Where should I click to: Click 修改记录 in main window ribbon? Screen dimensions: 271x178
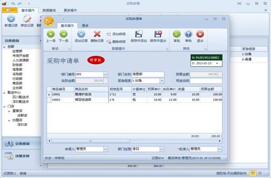click(x=27, y=21)
